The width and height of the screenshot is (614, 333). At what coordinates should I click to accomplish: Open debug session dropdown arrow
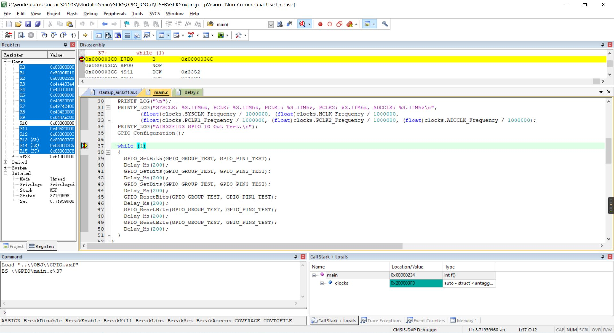click(309, 24)
